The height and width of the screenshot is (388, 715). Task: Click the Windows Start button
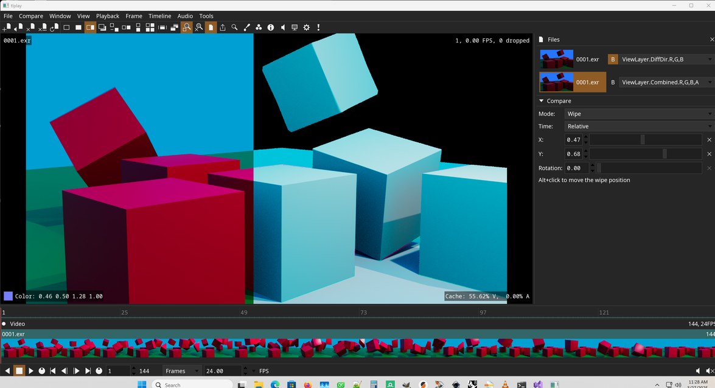tap(142, 384)
